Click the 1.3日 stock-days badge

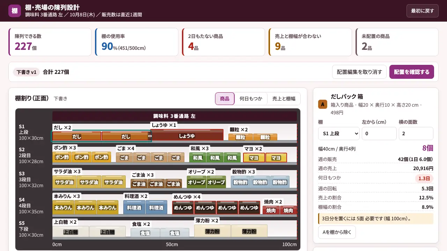coord(424,178)
